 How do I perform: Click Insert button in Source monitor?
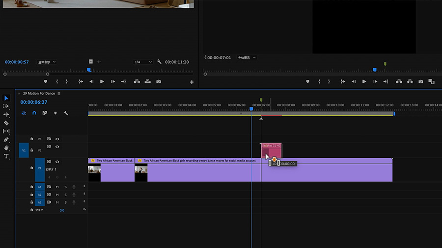coord(137,81)
